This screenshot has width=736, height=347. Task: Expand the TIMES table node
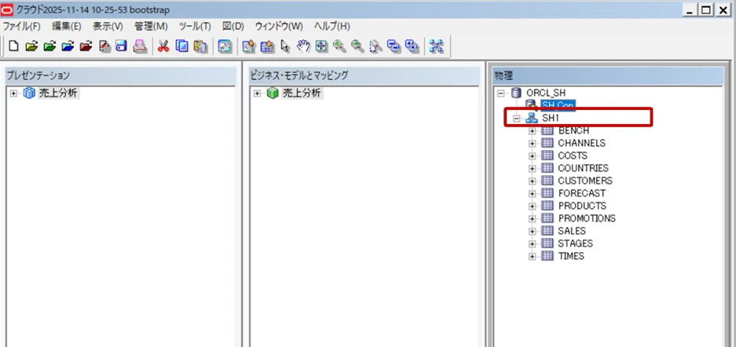[533, 257]
